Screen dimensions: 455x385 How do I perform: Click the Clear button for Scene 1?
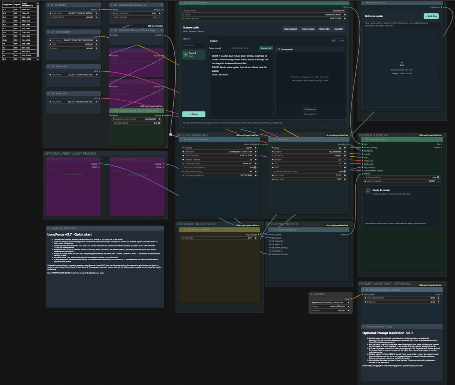(342, 41)
